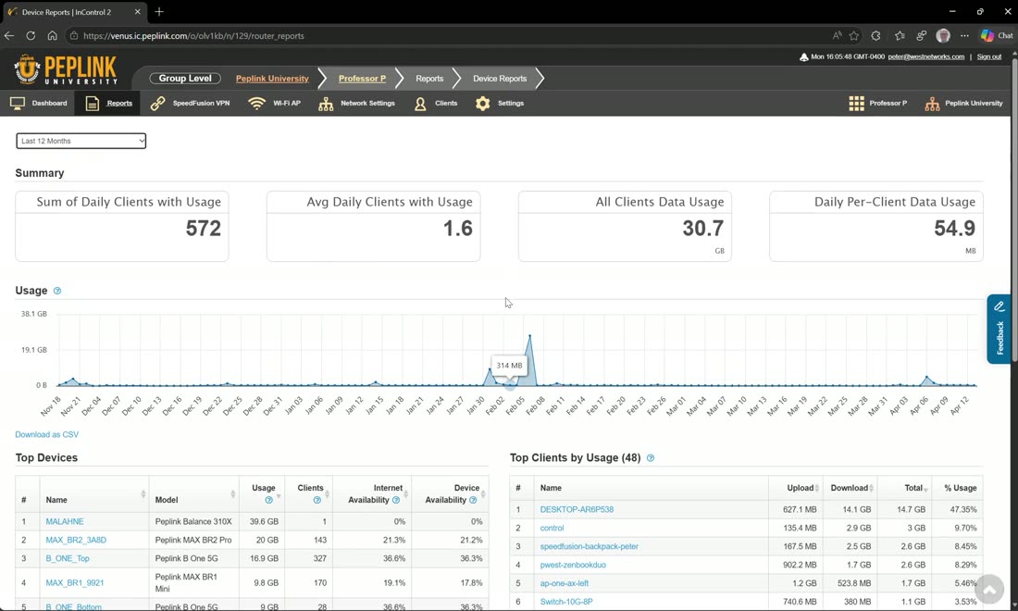Click the browser profile avatar
The image size is (1018, 611).
(943, 36)
